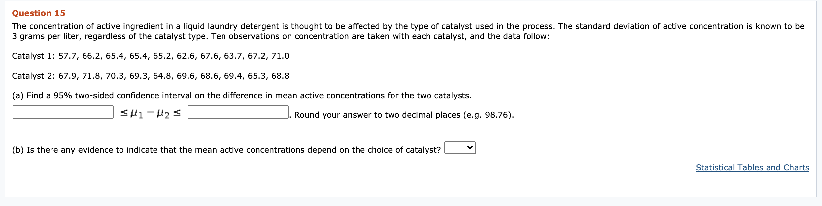Open the part (b) answer dropdown
The width and height of the screenshot is (822, 206).
click(460, 148)
